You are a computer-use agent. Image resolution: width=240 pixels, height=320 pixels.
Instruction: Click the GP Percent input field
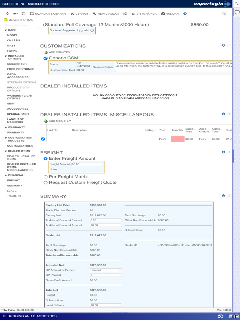(106, 275)
